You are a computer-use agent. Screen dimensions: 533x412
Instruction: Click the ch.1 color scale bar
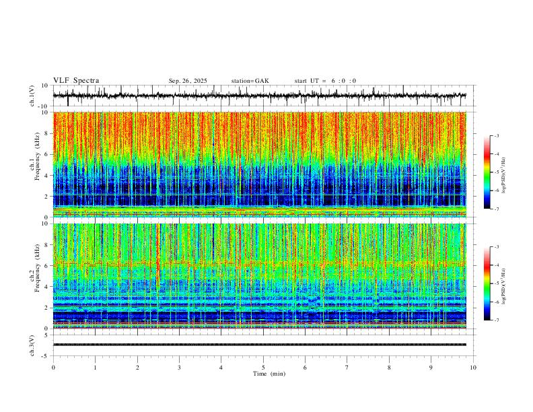487,172
